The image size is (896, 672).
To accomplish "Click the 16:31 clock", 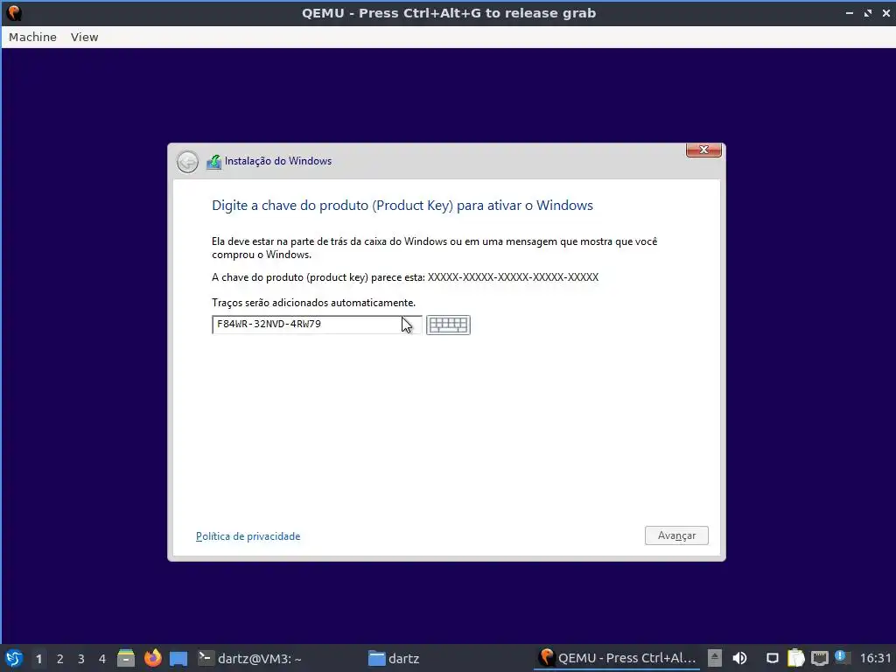I will pos(875,659).
